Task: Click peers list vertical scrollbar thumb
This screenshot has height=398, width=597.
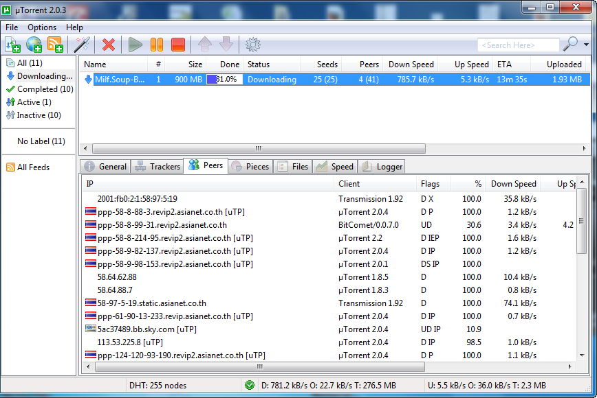Action: [581, 221]
